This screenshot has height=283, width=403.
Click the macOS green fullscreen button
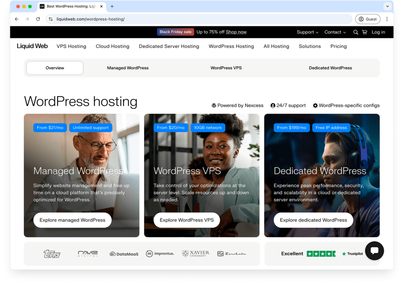pyautogui.click(x=30, y=6)
